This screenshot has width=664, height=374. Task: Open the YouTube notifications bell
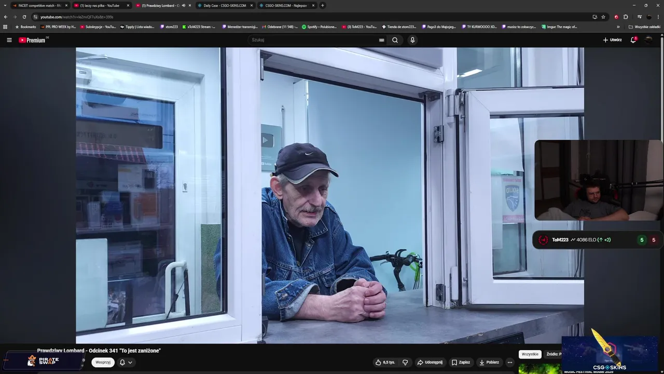point(633,40)
